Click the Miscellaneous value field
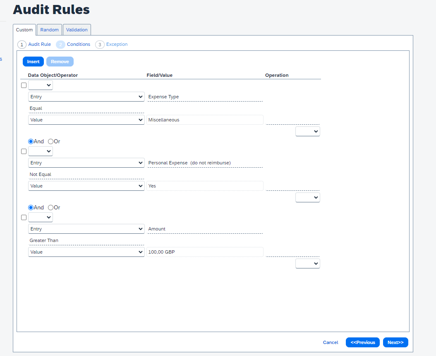436x356 pixels. (205, 120)
